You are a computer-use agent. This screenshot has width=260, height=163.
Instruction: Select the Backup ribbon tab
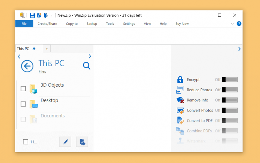pos(92,23)
